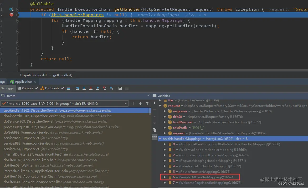The height and width of the screenshot is (188, 308).
Task: Click the frames filter funnel icon
Action: coord(147,103)
